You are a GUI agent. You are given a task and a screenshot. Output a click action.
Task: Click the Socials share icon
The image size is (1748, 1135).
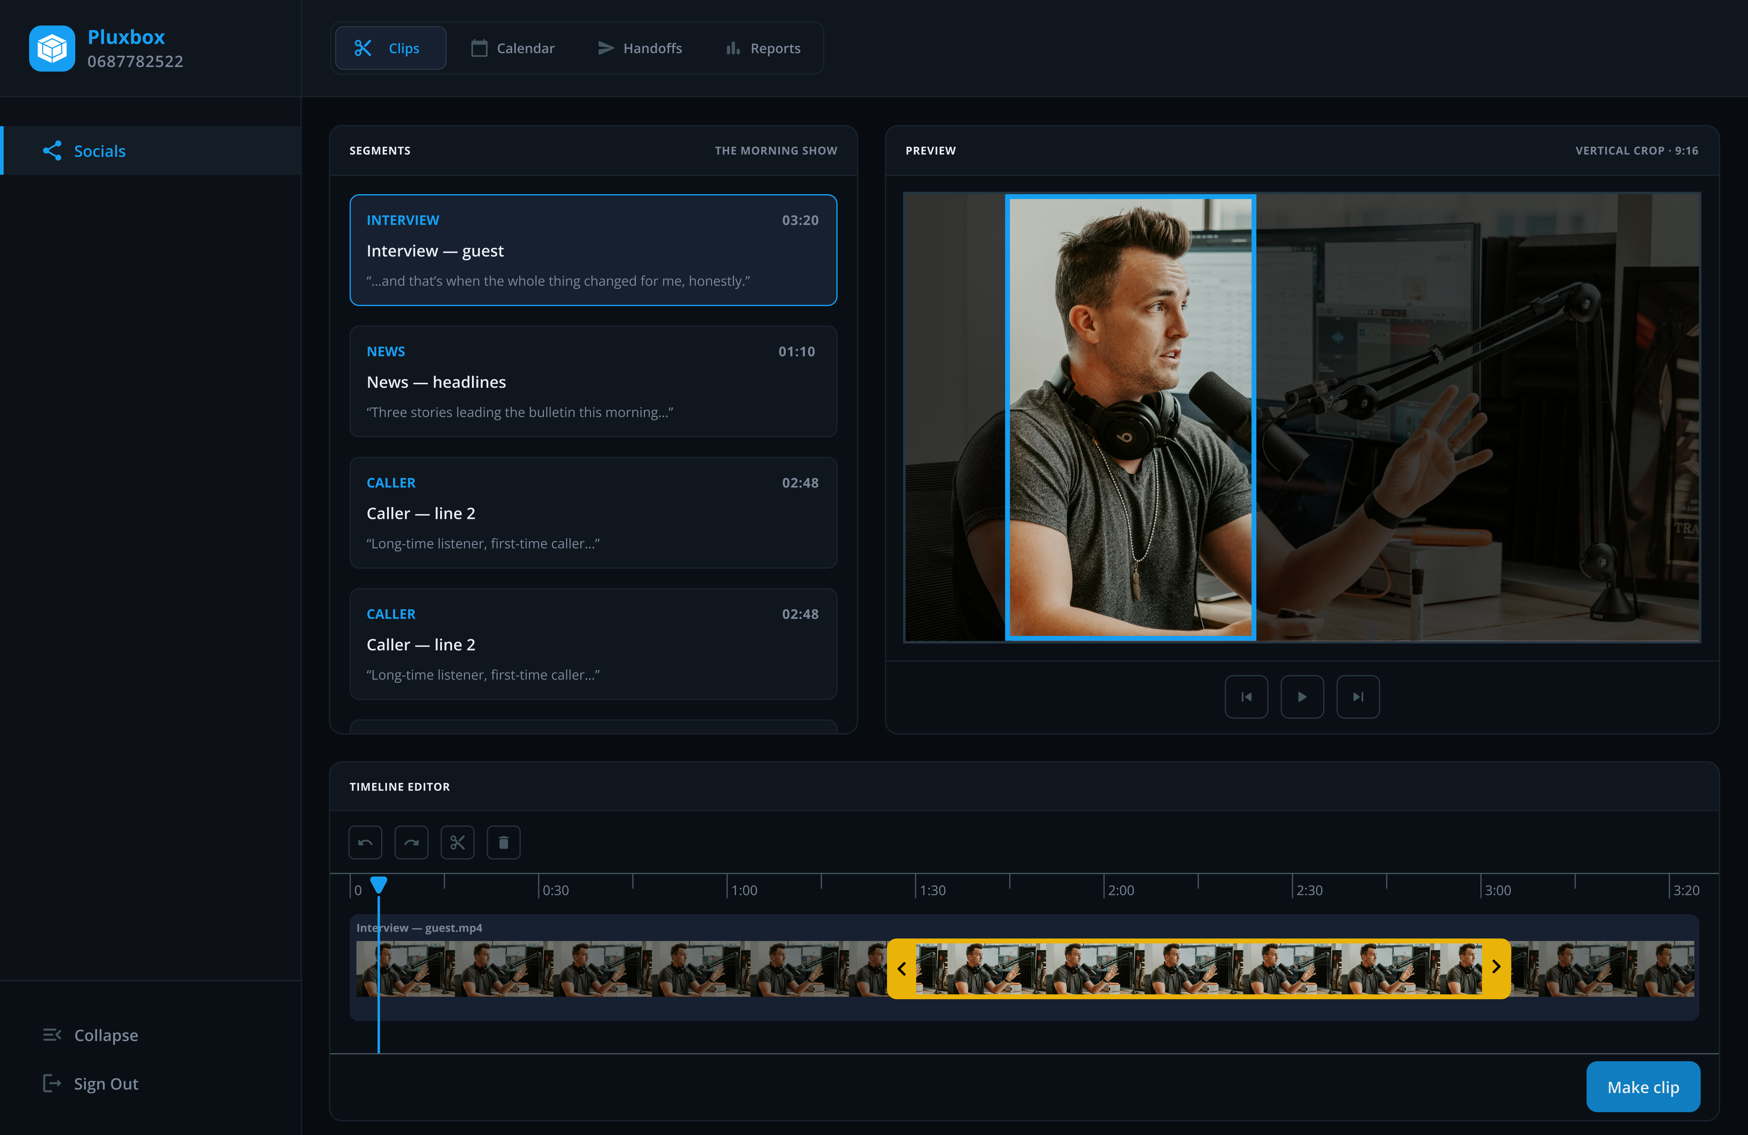click(x=52, y=151)
